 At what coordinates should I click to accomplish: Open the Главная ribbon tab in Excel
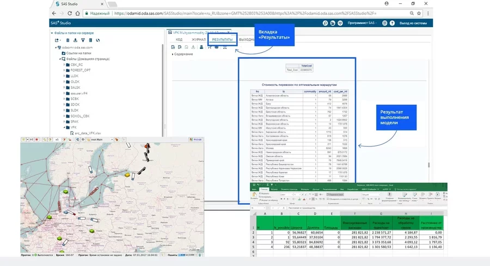click(x=265, y=189)
